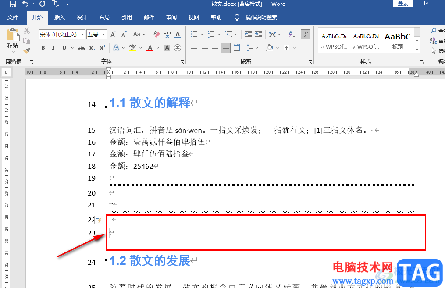Open the font size dropdown
Screen dimensions: 445x288
(x=104, y=34)
